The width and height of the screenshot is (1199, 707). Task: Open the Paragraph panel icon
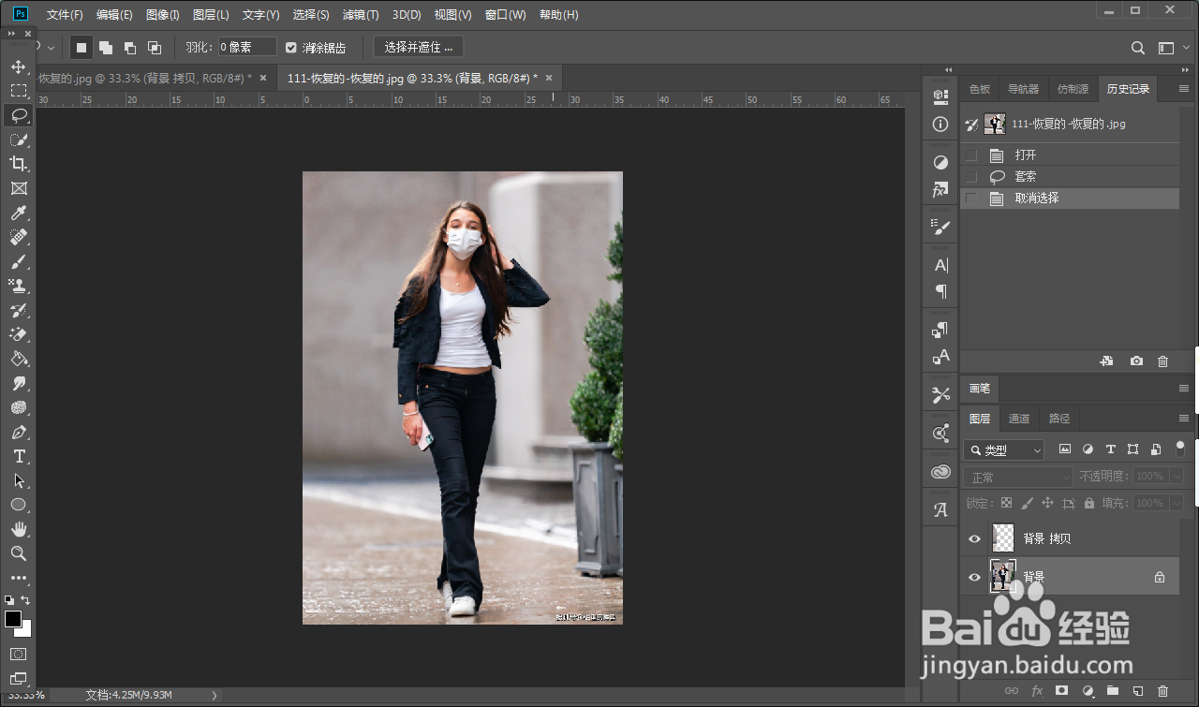(x=940, y=291)
